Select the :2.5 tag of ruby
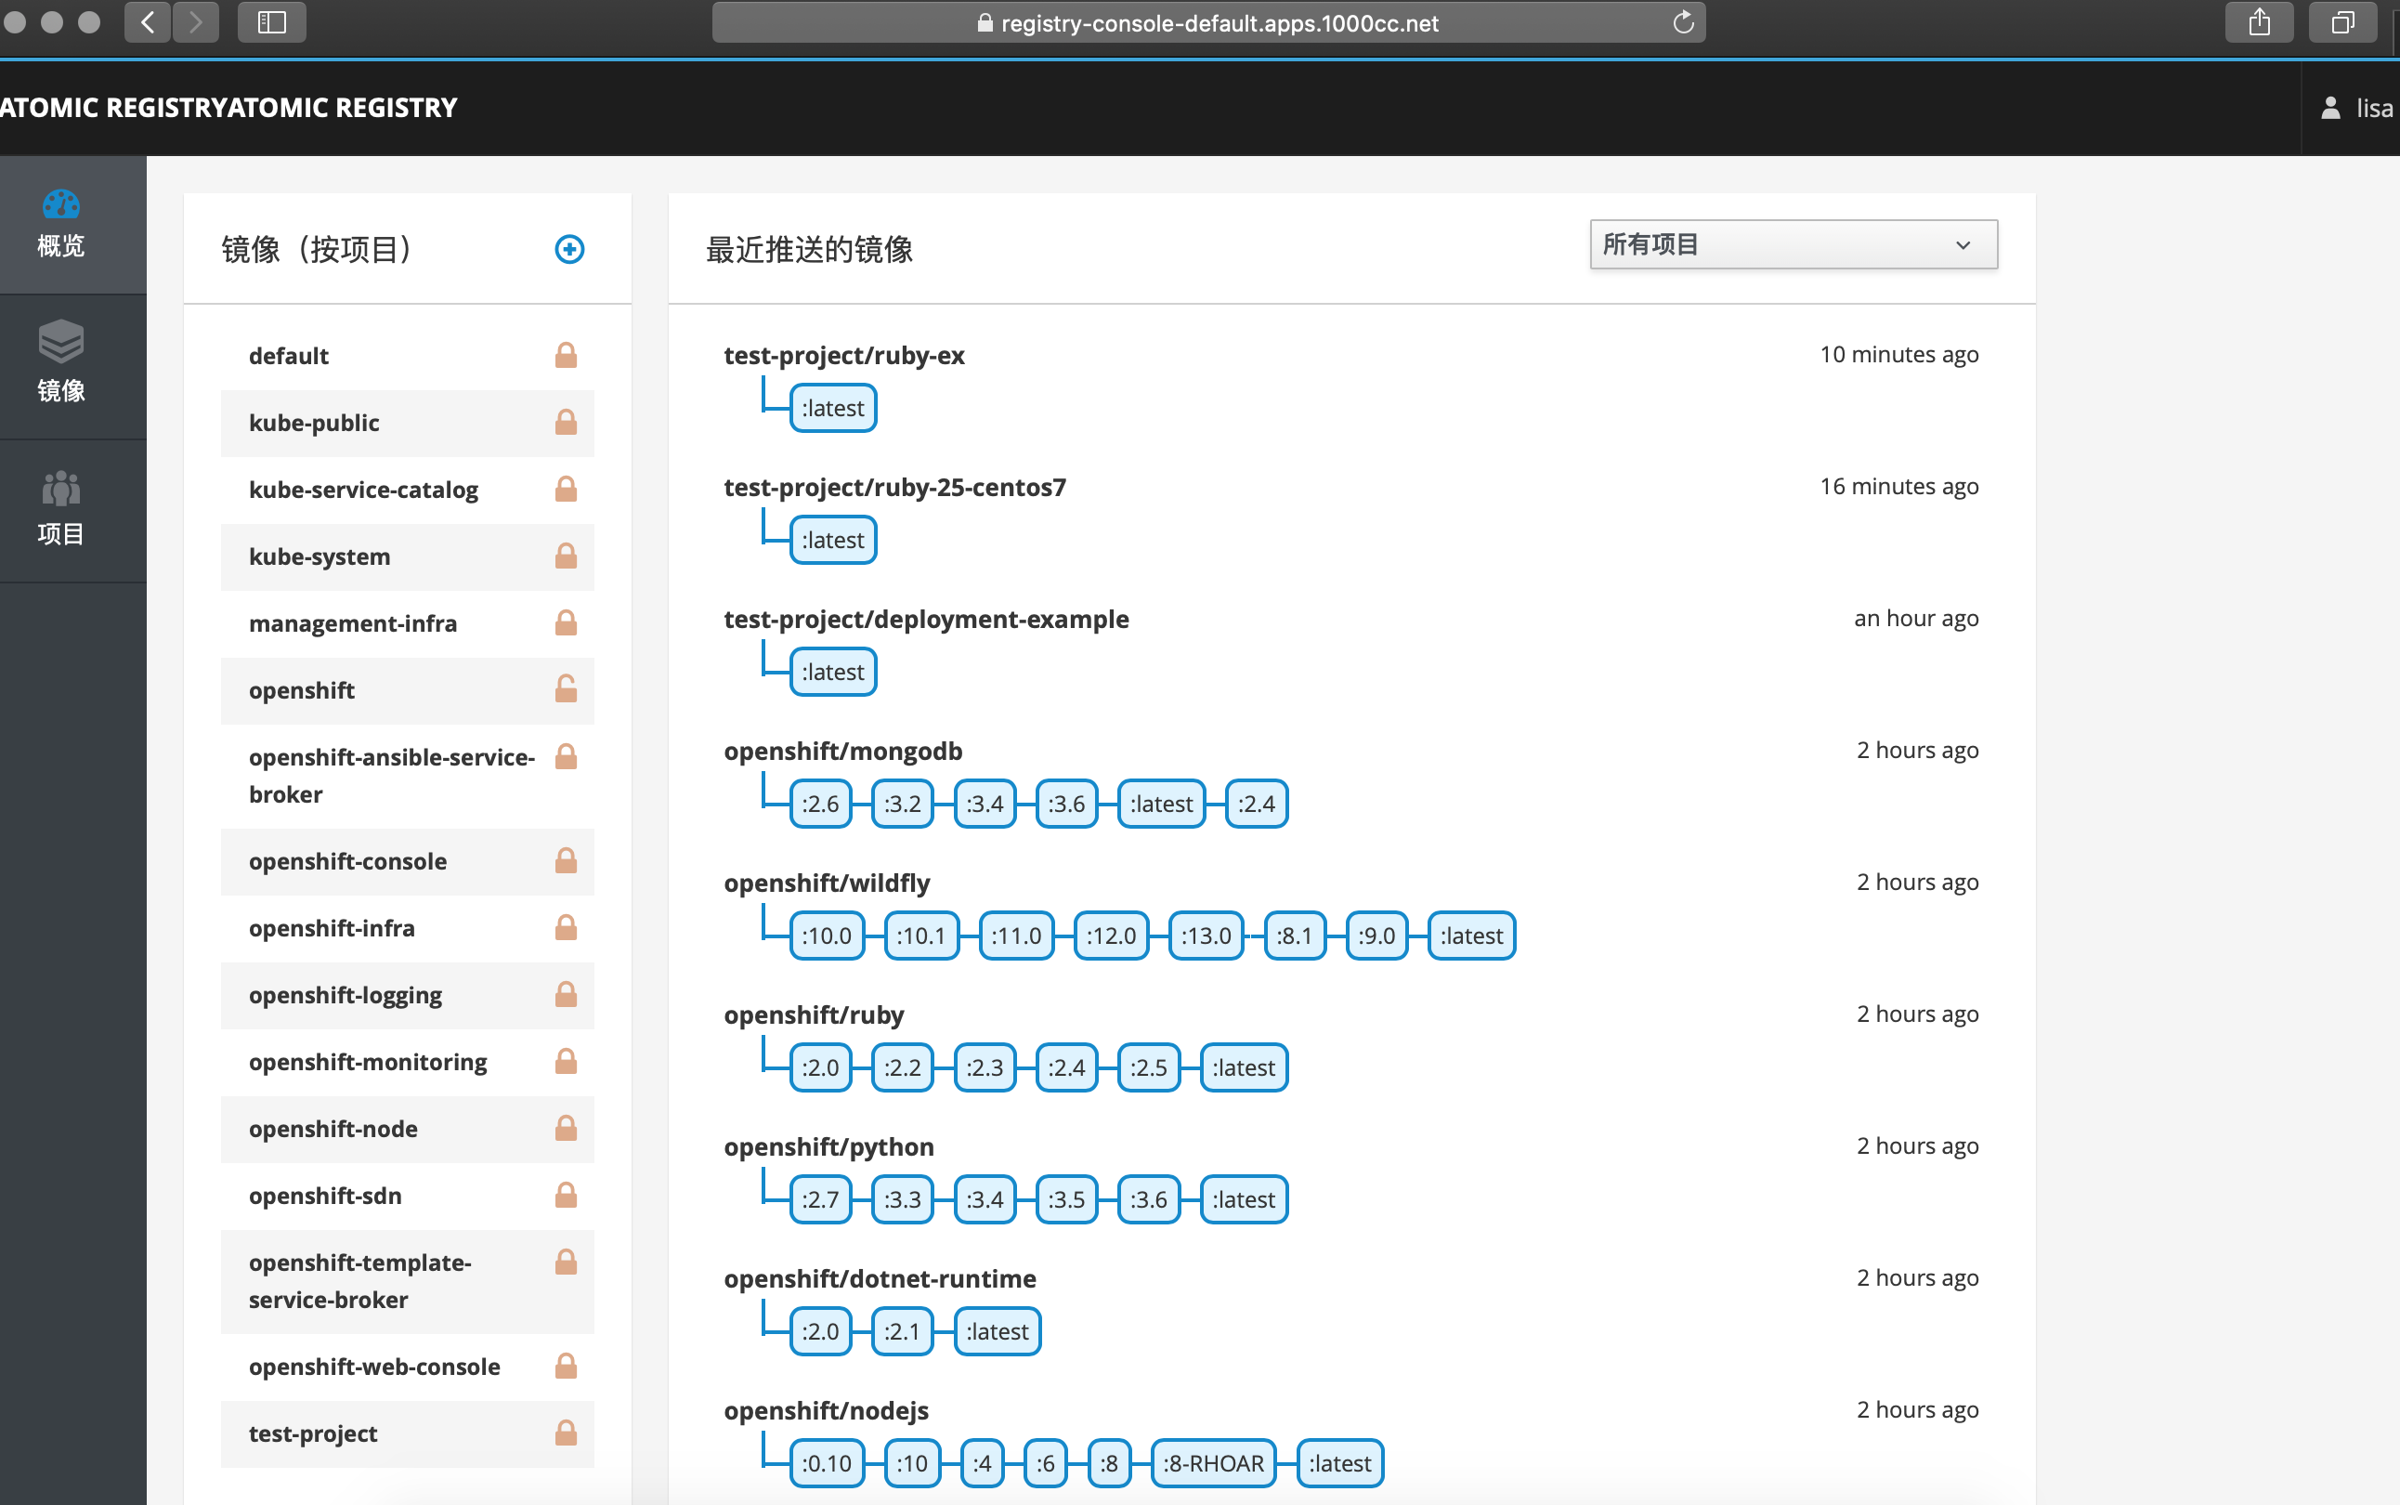2400x1505 pixels. (x=1148, y=1067)
